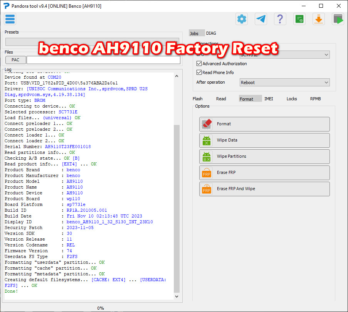The width and height of the screenshot is (348, 312).
Task: Toggle the Read Phone Info checkbox
Action: coord(199,73)
